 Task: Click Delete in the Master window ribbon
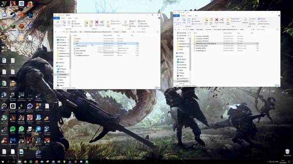pyautogui.click(x=97, y=23)
